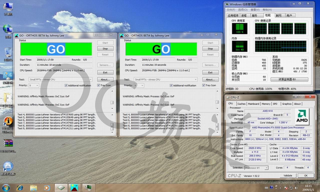Open the 回收站 recycle bin icon
The height and width of the screenshot is (192, 320).
(x=8, y=54)
